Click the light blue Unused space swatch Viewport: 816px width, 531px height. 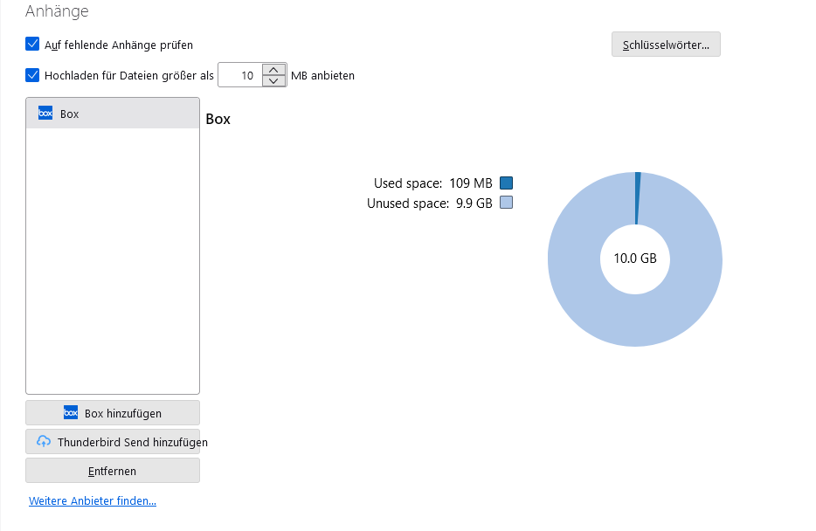pos(506,203)
